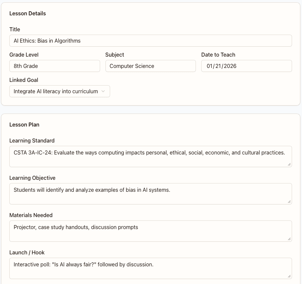Click the Learning Objective resize handle
Viewport: 302px width, 284px height.
tap(289, 202)
